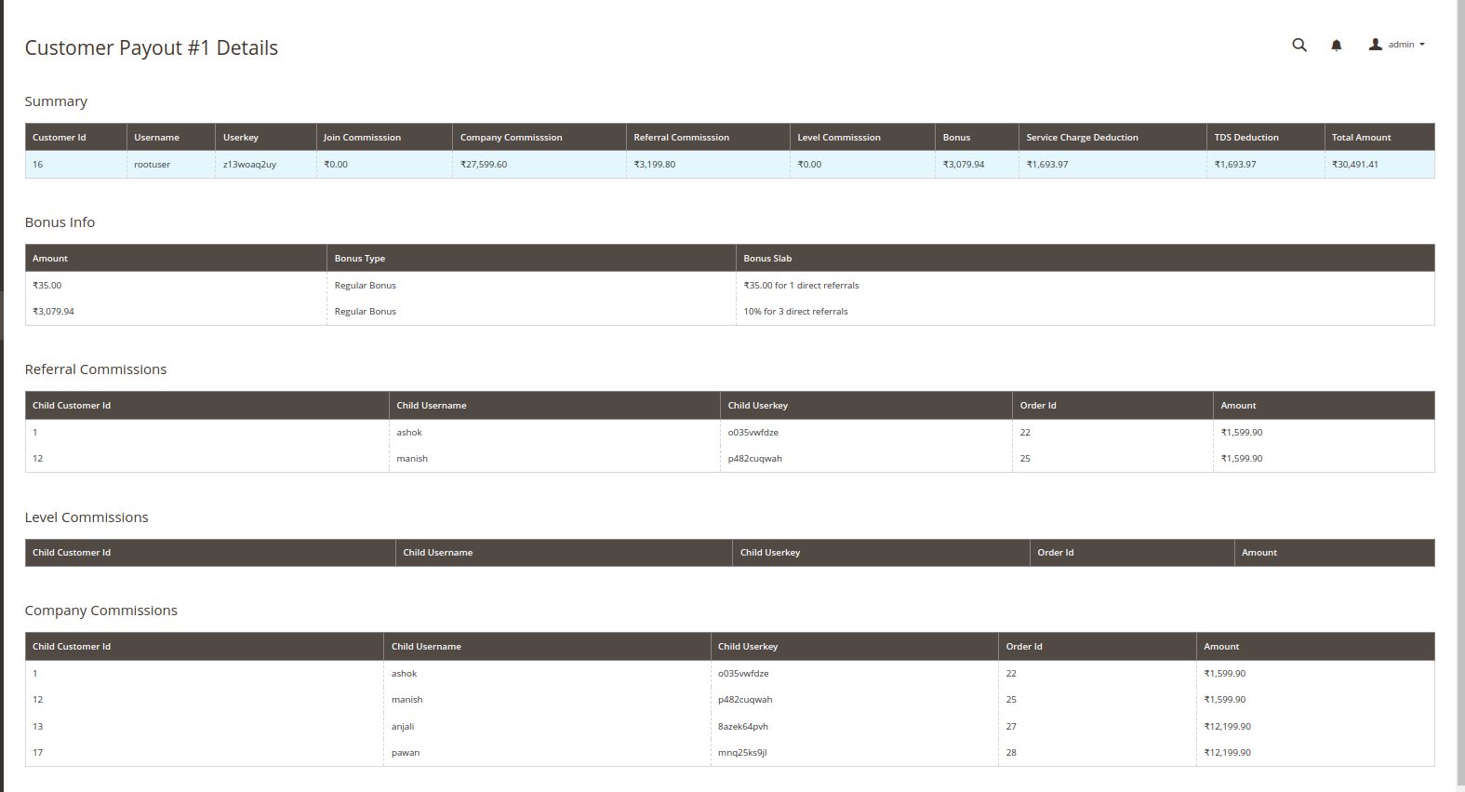1465x792 pixels.
Task: Click the Referral Commissions section heading
Action: click(x=96, y=369)
